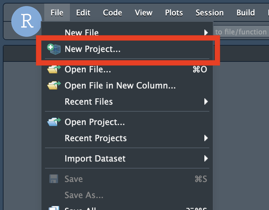Select the Save As... menu entry
Viewport: 269px width, 210px height.
click(x=84, y=195)
